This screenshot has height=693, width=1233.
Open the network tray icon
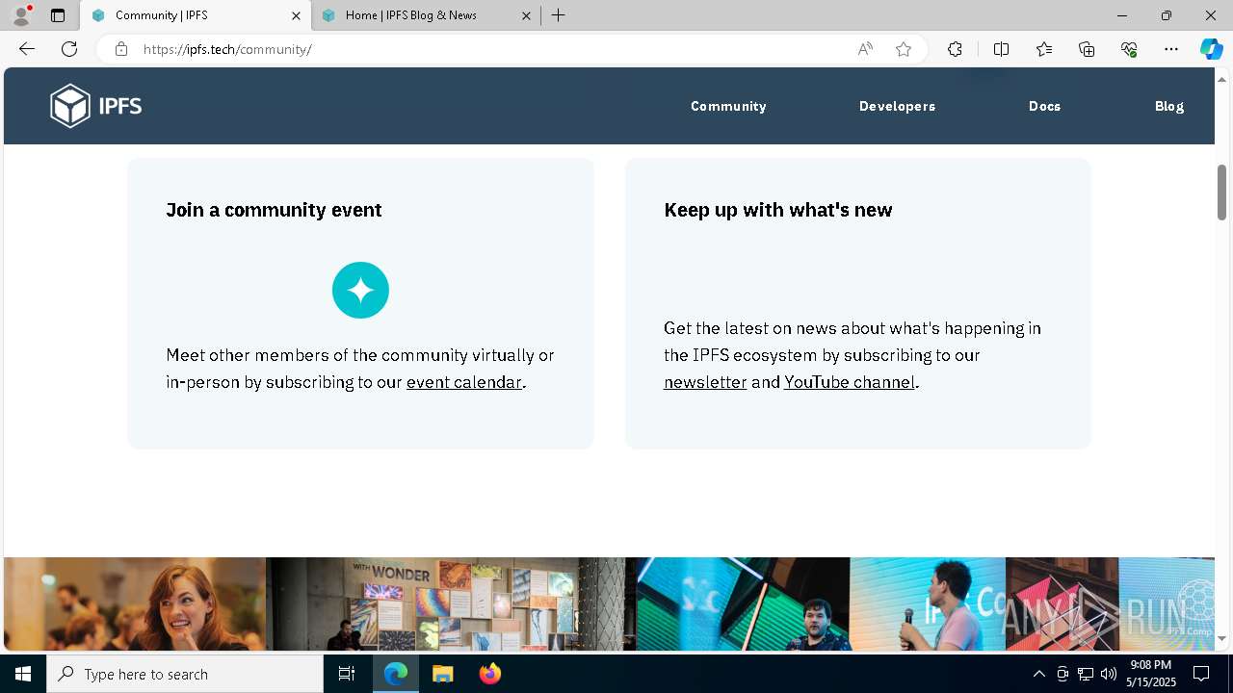[x=1086, y=674]
